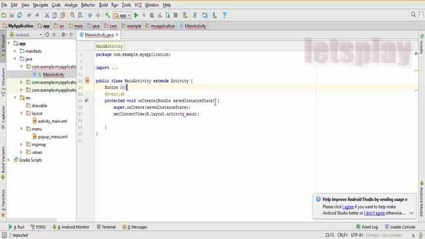
Task: Open the Event Log tool window
Action: point(367,227)
